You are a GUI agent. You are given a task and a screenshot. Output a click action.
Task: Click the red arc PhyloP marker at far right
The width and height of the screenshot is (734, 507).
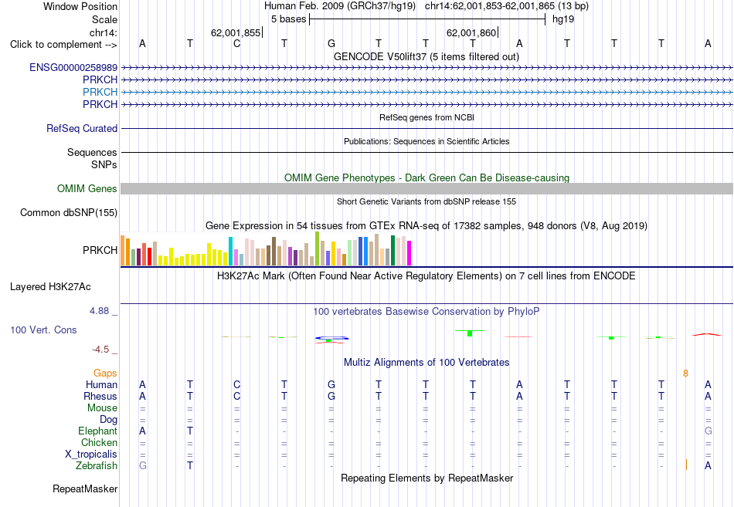[707, 334]
